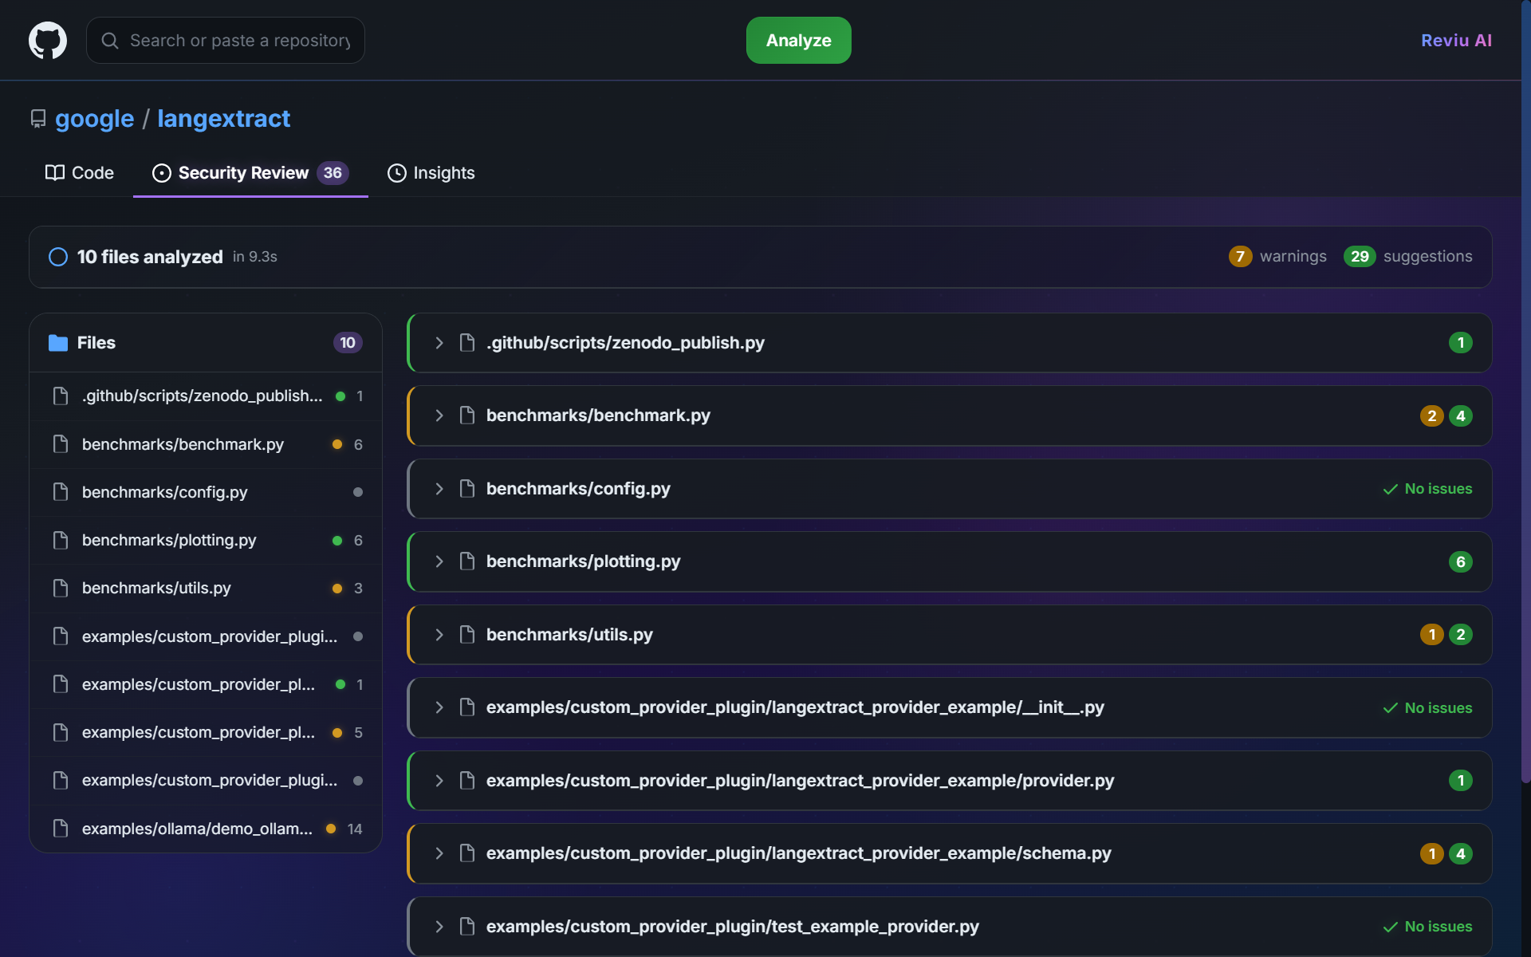Click the repository icon beside google
Screen dimensions: 1531x957
(37, 119)
